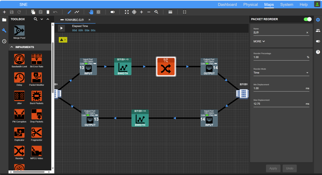Copy selected item with copy icon
322x175 pixels.
pos(33,12)
